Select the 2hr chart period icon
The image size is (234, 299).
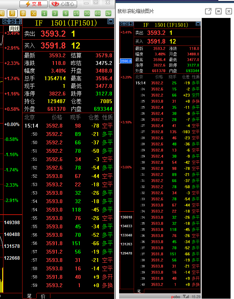108,13
